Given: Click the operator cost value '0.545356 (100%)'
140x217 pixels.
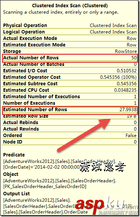Looking at the screenshot, I should 118,77.
